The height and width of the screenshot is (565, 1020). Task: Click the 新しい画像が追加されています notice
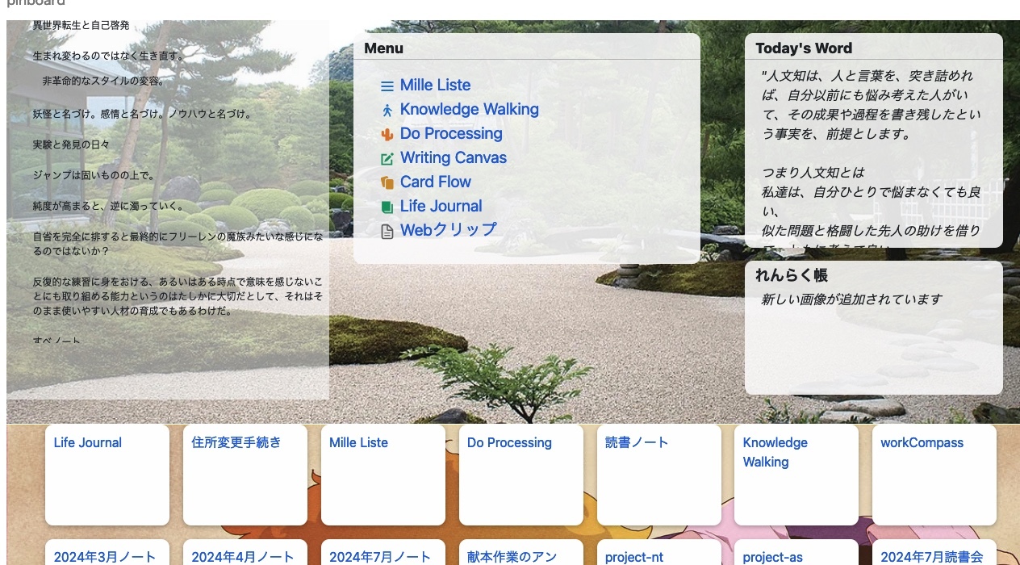pos(852,299)
